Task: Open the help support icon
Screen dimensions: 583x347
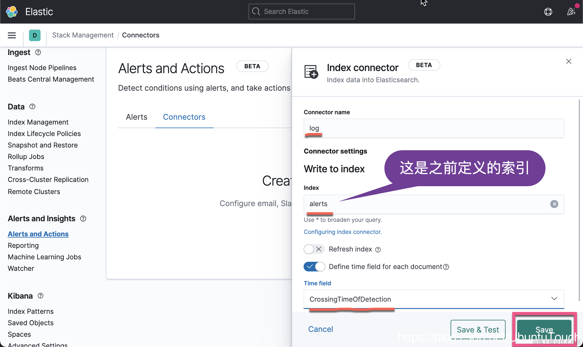Action: 548,12
